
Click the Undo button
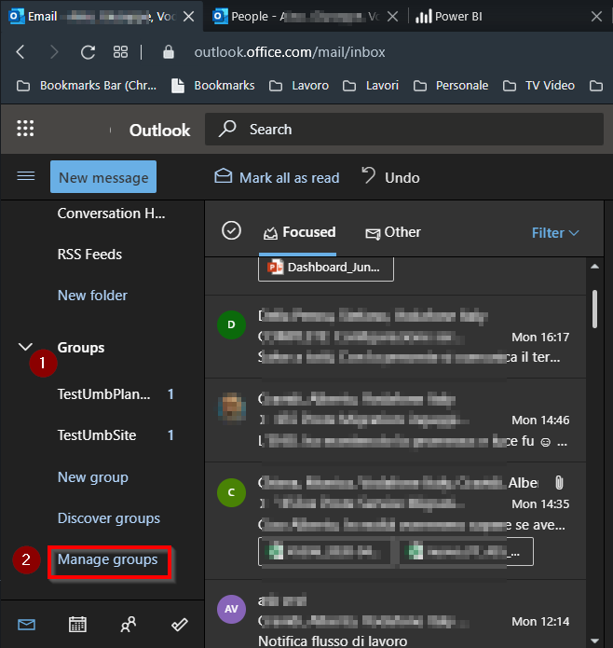coord(390,177)
